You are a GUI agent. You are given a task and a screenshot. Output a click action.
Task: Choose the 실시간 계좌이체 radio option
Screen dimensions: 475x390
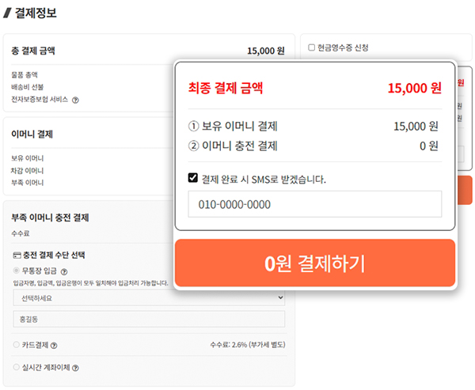17,367
